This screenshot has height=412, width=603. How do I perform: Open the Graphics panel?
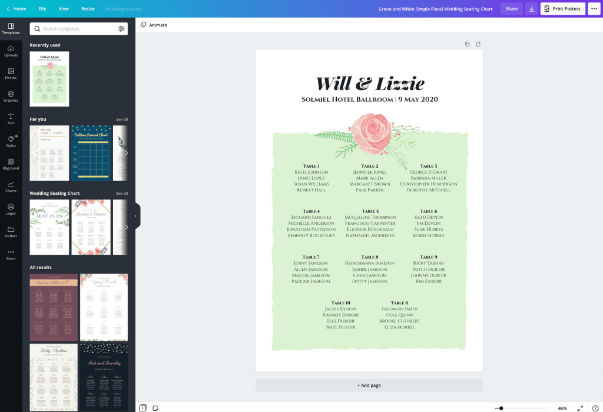(x=11, y=97)
